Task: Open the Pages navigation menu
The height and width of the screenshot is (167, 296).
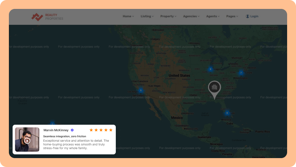Action: click(x=232, y=16)
